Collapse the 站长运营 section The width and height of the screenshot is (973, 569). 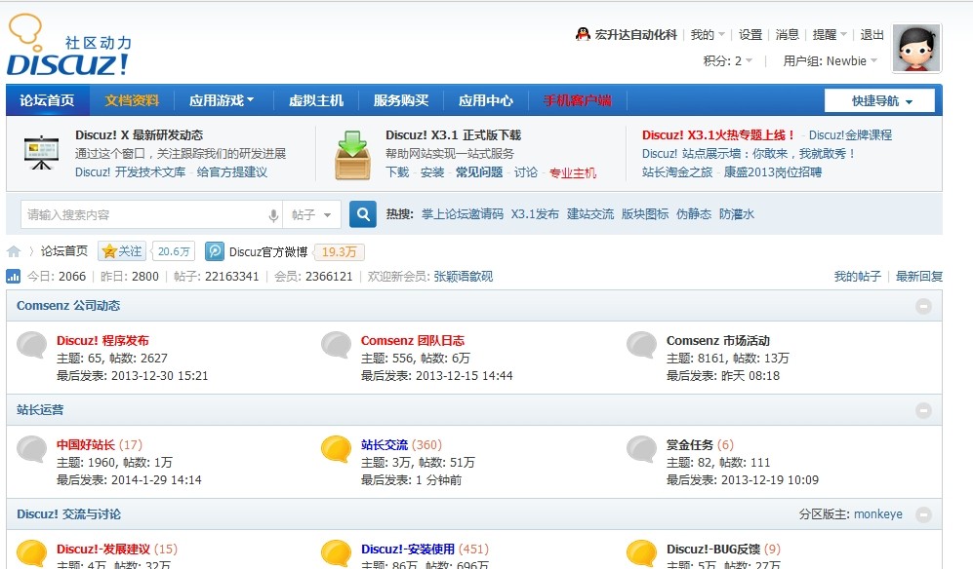tap(923, 410)
